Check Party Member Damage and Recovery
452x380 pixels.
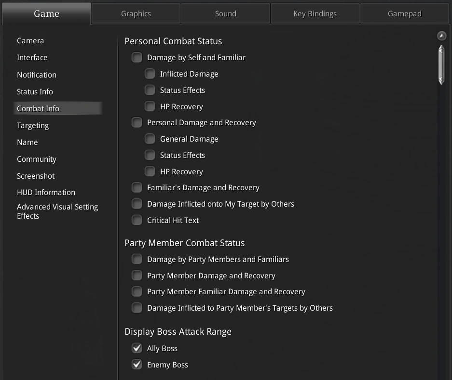[137, 275]
